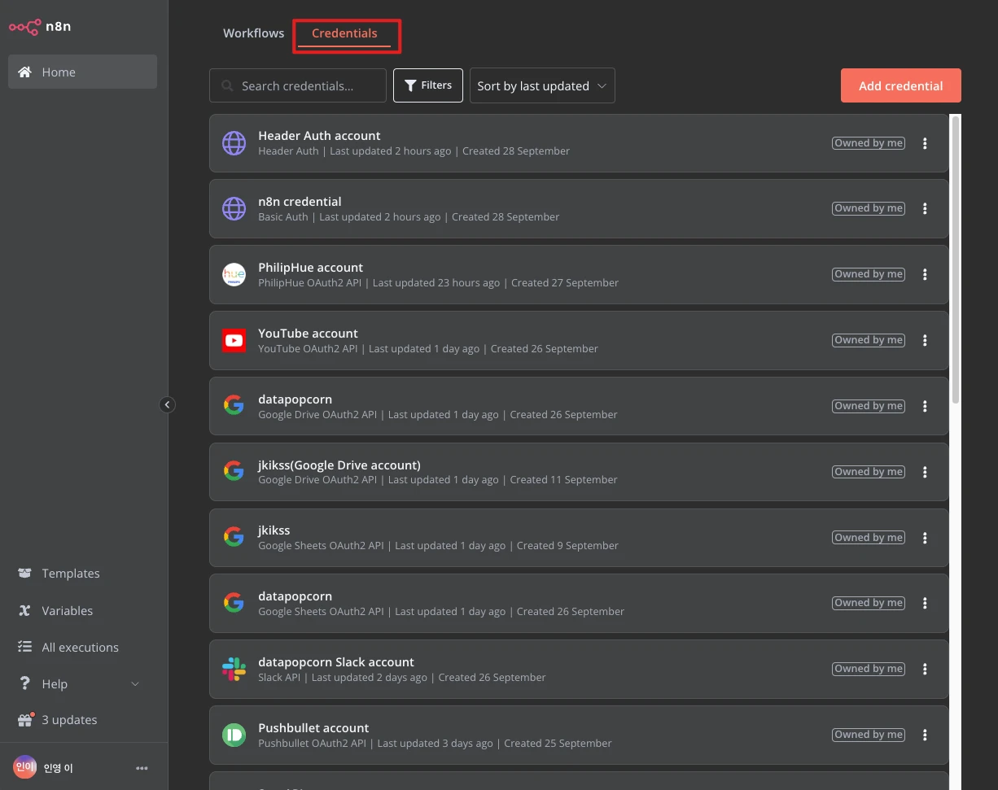Select the Credentials tab

pyautogui.click(x=344, y=33)
